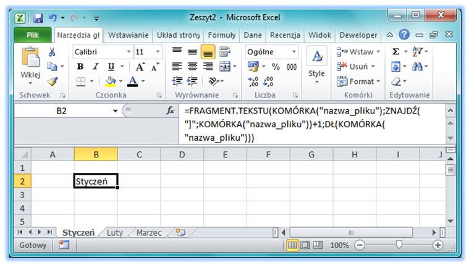Open Excel Help question mark
This screenshot has height=266, width=469.
tap(404, 35)
